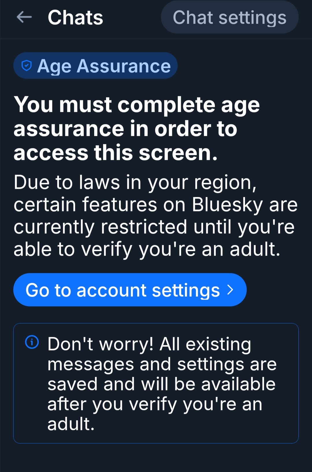
Task: Click the word Bluesky in the description
Action: point(227,205)
